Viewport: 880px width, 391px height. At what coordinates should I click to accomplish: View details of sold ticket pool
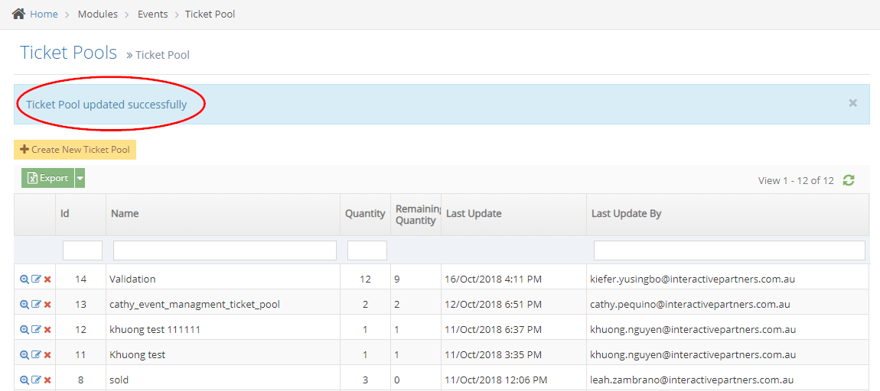tap(24, 380)
